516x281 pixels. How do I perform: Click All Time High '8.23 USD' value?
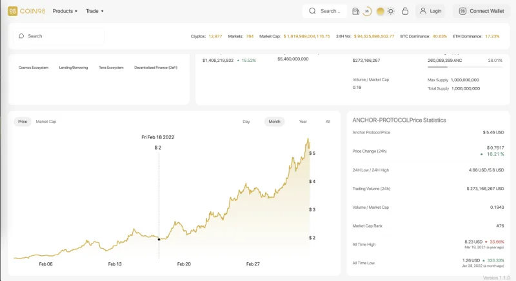(x=473, y=242)
